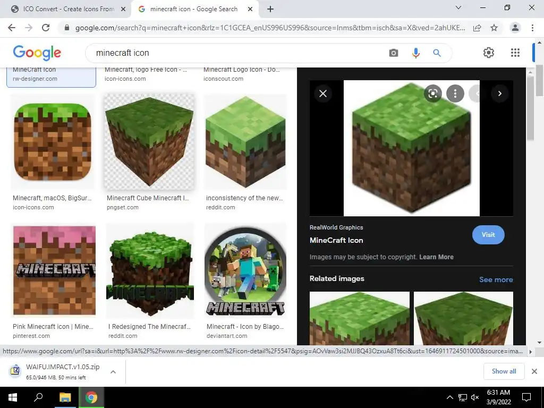Click the status bar scroll-right arrow
This screenshot has height=408, width=544.
(531, 352)
